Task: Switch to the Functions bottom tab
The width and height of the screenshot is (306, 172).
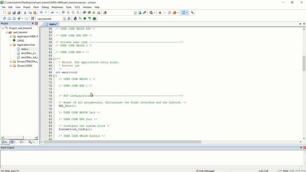Action: click(23, 142)
